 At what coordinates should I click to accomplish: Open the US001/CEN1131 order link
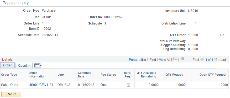(x=41, y=85)
